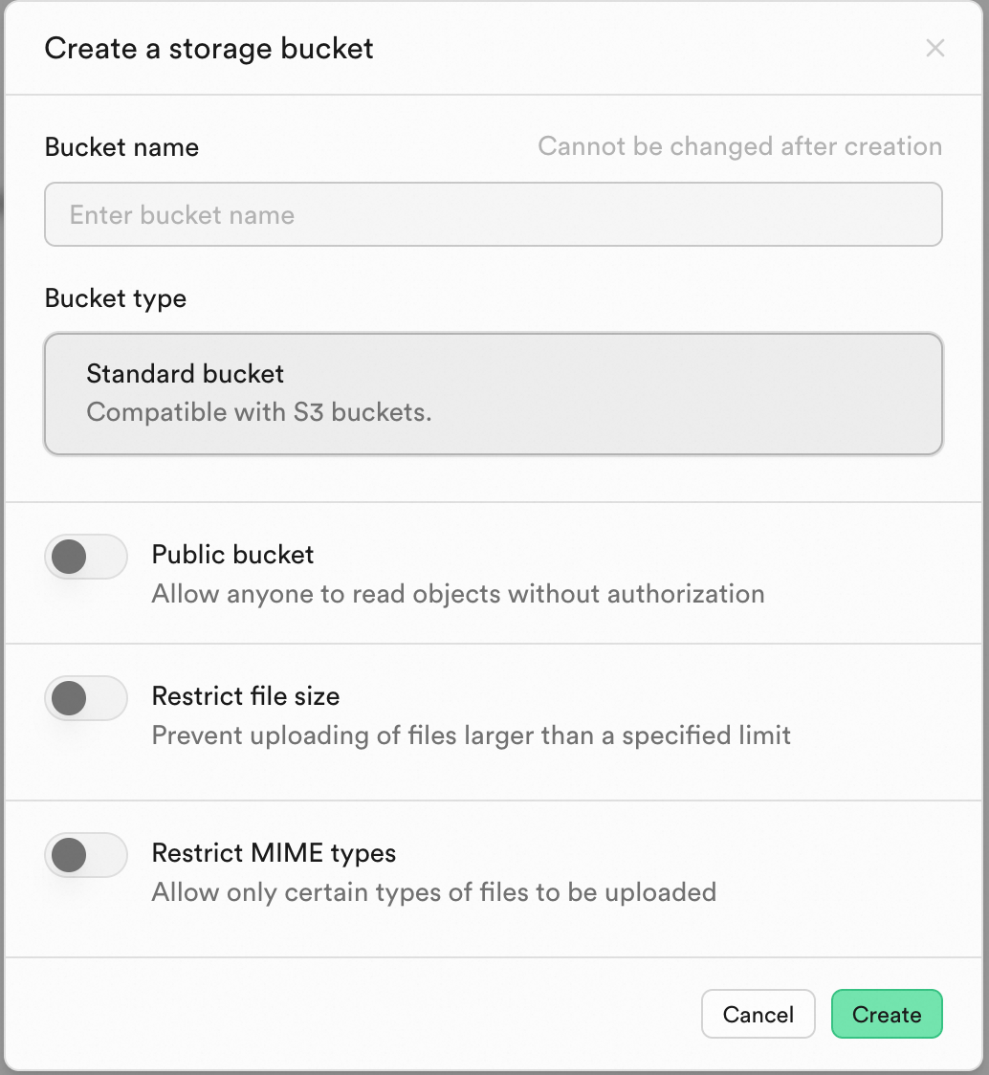This screenshot has width=989, height=1075.
Task: Click the "Restrict file size" label text
Action: (x=246, y=696)
